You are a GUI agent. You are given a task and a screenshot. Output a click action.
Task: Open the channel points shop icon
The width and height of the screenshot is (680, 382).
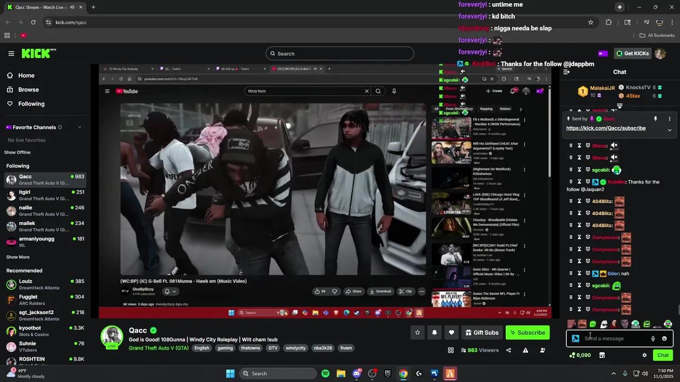(602, 355)
